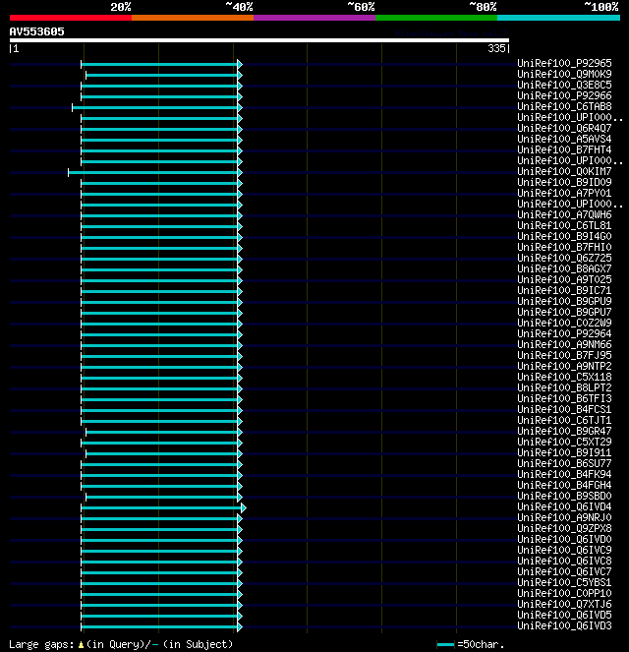Select the UniRef100_C5X118 label
Screen dimensions: 629x652
[x=564, y=377]
